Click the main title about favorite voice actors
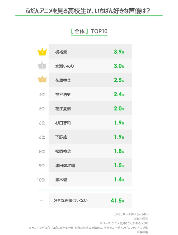The image size is (178, 235). point(89,11)
